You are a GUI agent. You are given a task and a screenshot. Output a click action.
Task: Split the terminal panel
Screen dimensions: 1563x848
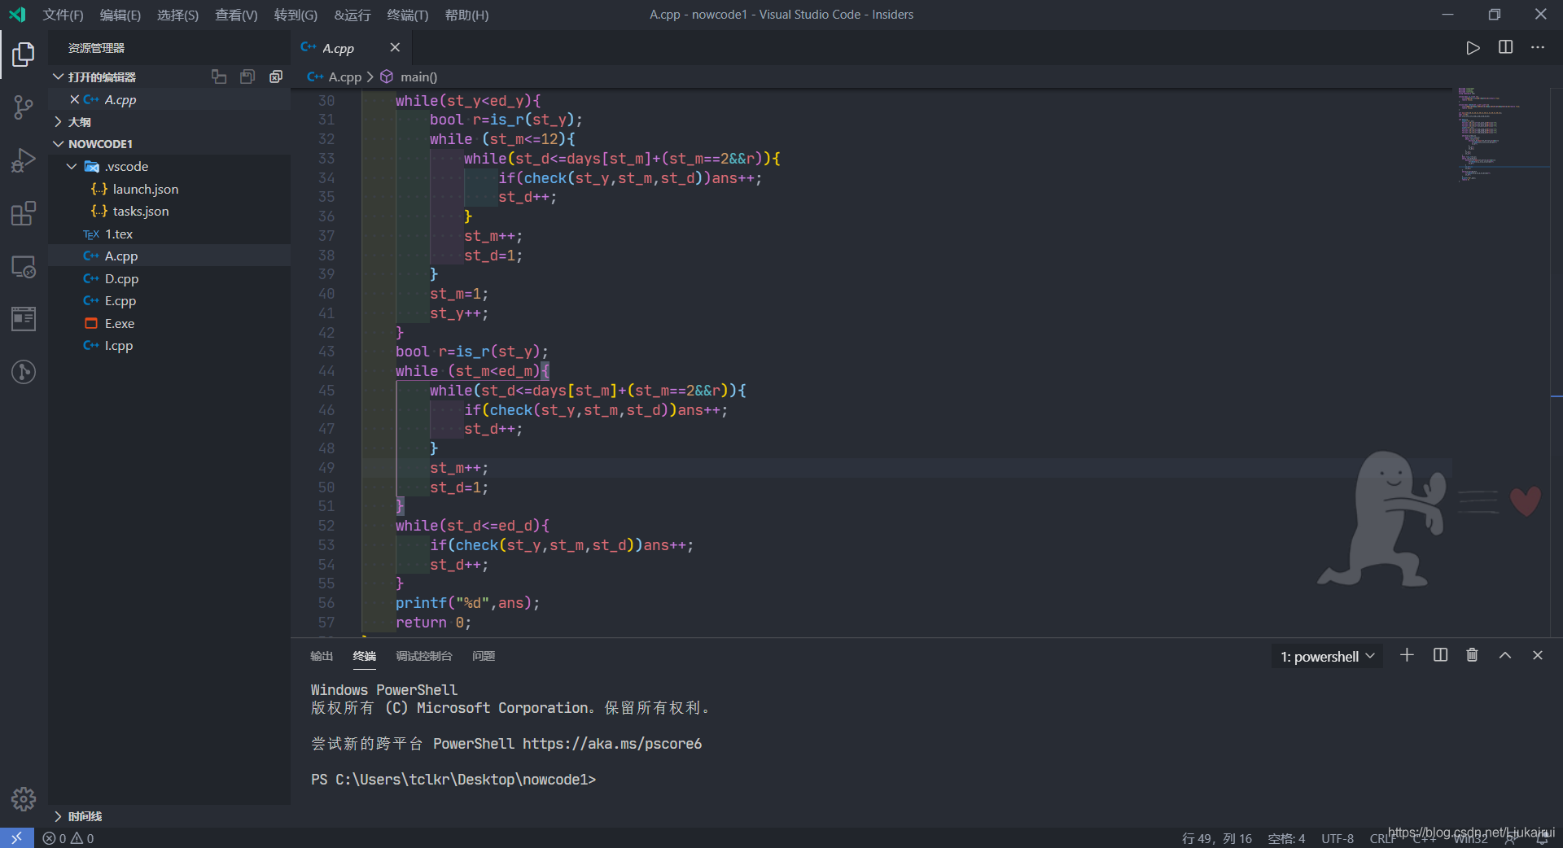click(x=1440, y=655)
